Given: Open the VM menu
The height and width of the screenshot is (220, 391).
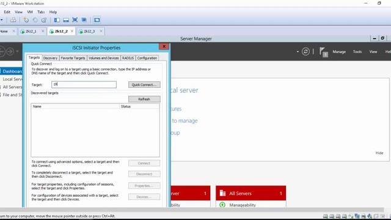Looking at the screenshot, I should [x=30, y=12].
